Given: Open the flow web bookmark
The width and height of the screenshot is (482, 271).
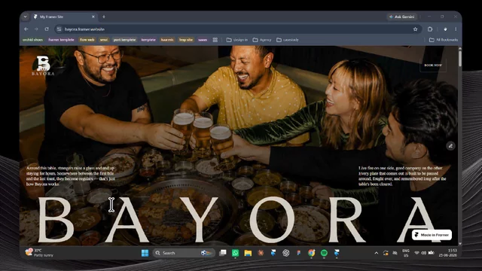Looking at the screenshot, I should pyautogui.click(x=87, y=40).
